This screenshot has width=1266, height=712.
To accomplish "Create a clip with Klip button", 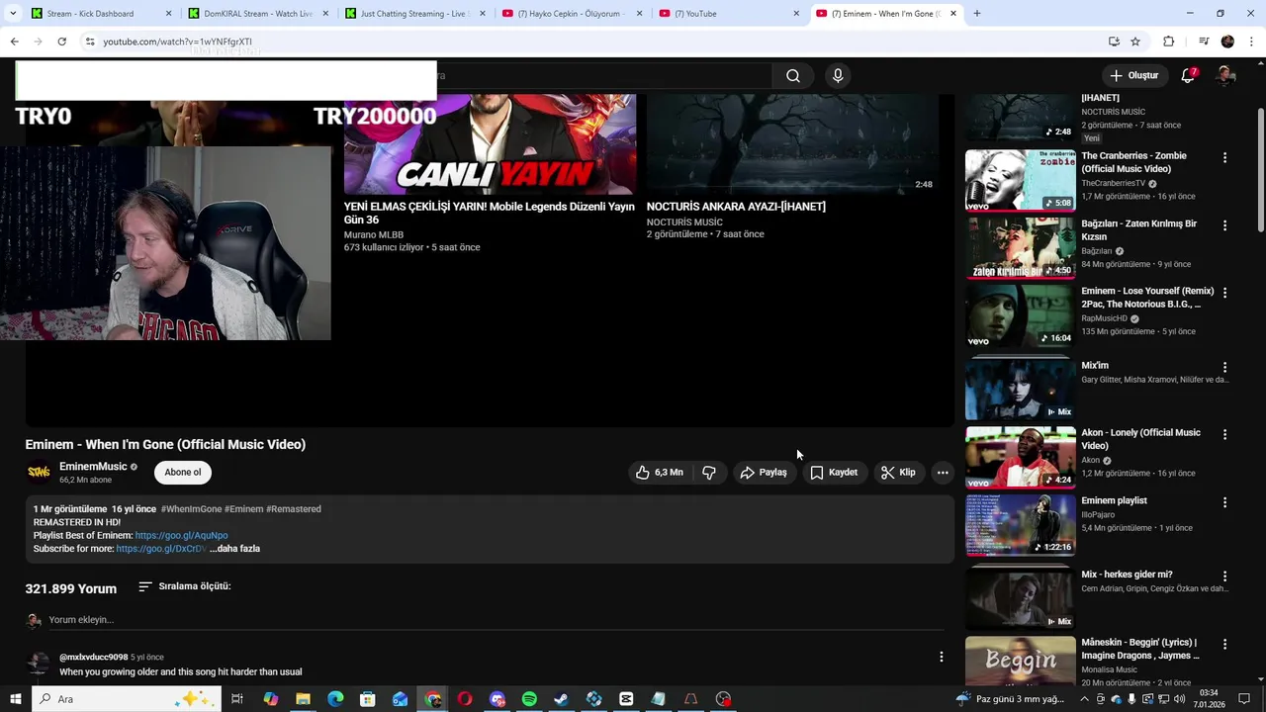I will coord(898,473).
